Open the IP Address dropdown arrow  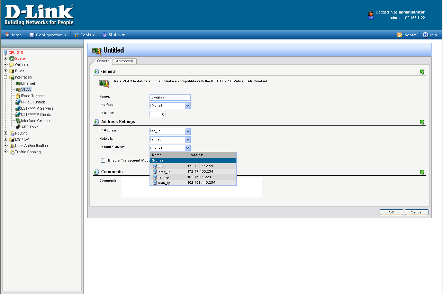188,131
